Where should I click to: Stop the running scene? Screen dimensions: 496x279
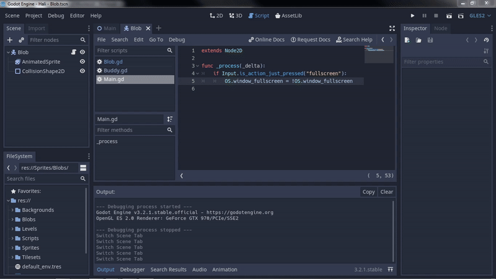tap(436, 15)
